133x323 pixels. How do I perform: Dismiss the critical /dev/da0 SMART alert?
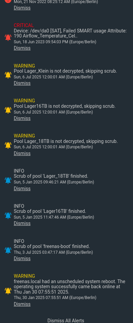[22, 48]
